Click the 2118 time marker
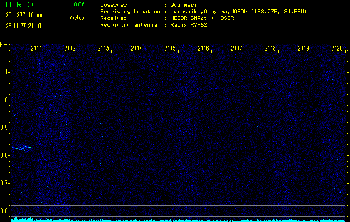350x222 pixels. pos(270,48)
